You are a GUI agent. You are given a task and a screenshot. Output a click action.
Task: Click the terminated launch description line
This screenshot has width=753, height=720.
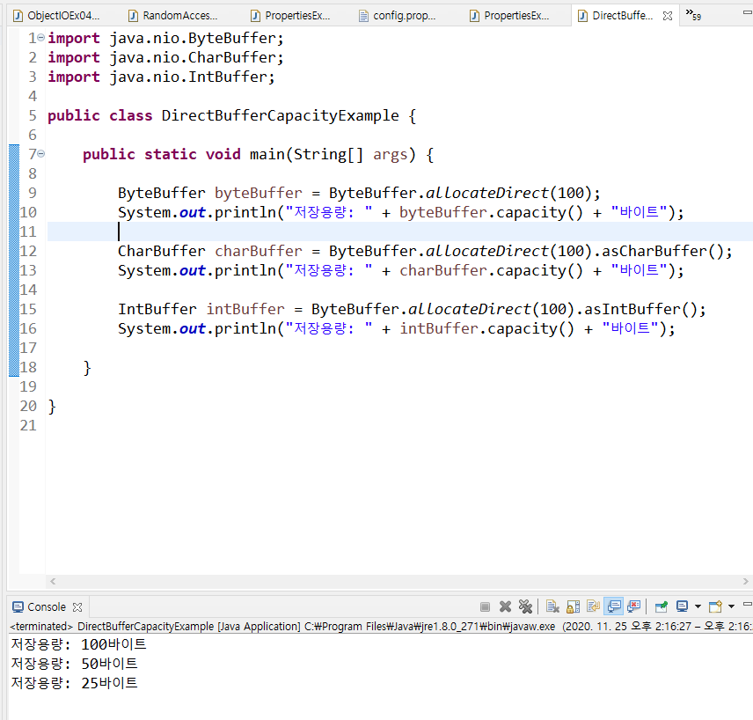tap(381, 627)
